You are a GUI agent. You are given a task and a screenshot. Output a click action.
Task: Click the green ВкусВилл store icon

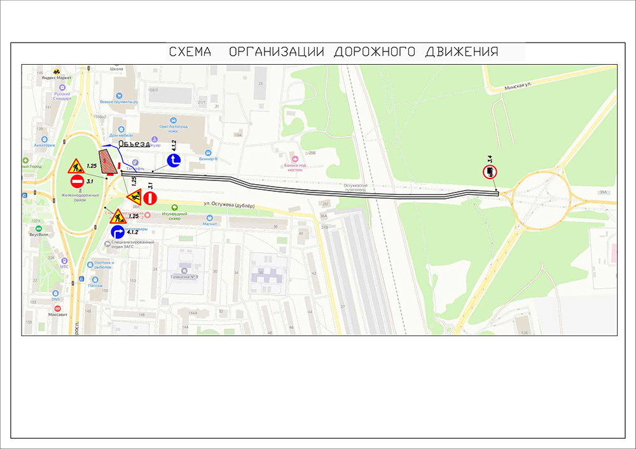(x=39, y=228)
